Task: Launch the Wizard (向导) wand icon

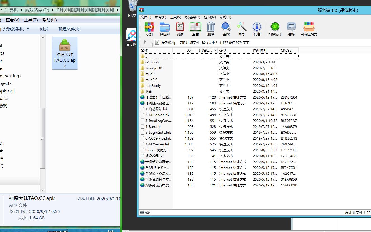Action: tap(241, 29)
